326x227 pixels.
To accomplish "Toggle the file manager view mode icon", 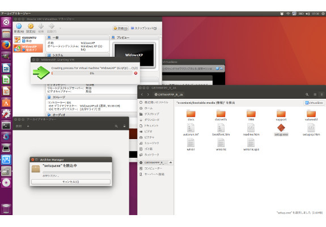I will coord(315,94).
